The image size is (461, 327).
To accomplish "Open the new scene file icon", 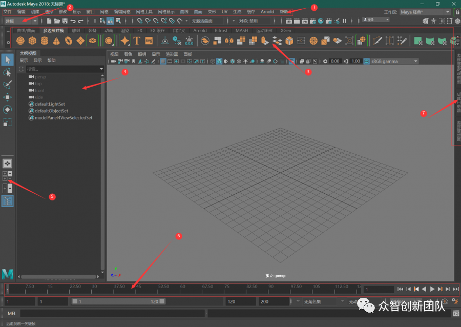I will (x=49, y=21).
